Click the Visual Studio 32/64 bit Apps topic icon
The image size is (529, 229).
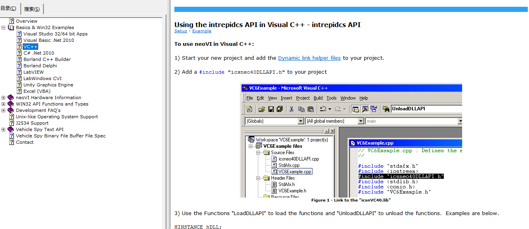(20, 34)
